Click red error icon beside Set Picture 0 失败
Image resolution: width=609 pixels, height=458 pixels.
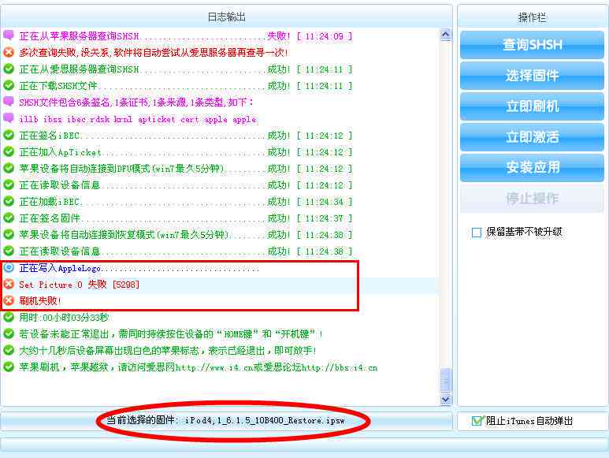[9, 284]
